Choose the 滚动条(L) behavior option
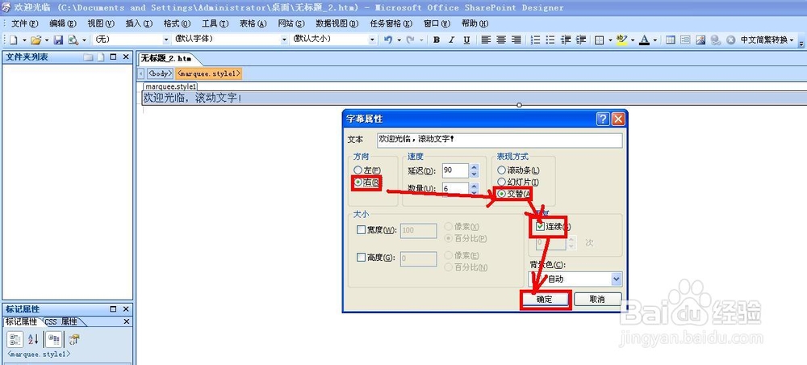This screenshot has width=807, height=365. coord(518,170)
